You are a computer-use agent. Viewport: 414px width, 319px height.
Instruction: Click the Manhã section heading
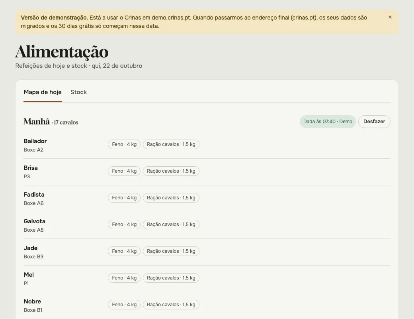tap(37, 121)
